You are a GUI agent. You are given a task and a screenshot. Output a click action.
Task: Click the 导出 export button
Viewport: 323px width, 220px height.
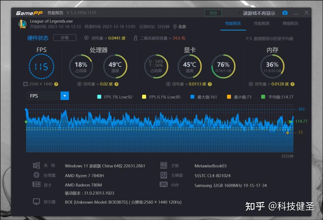(213, 13)
